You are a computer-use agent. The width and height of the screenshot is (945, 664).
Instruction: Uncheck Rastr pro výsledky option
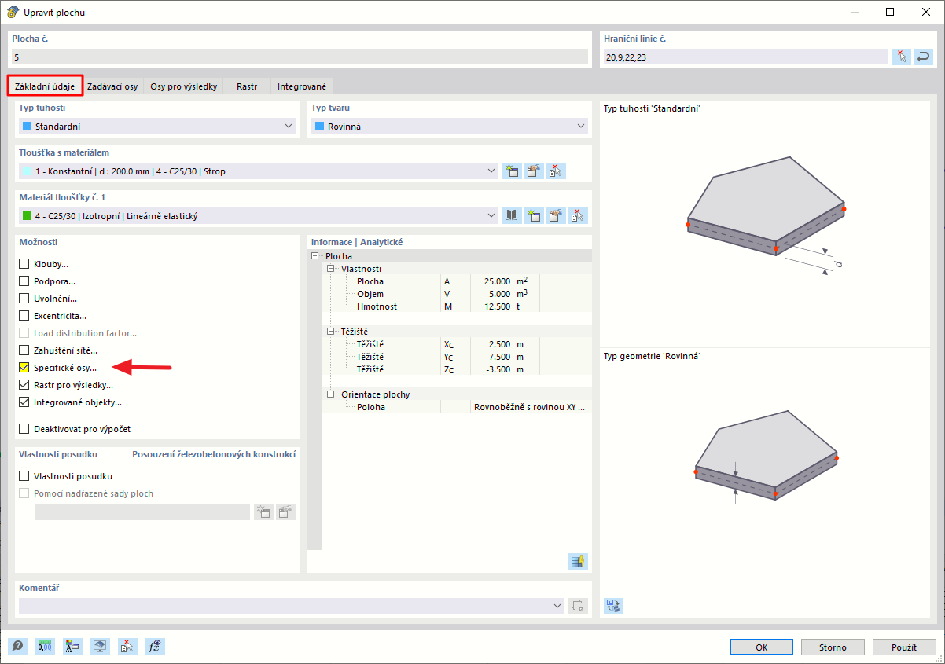point(24,385)
